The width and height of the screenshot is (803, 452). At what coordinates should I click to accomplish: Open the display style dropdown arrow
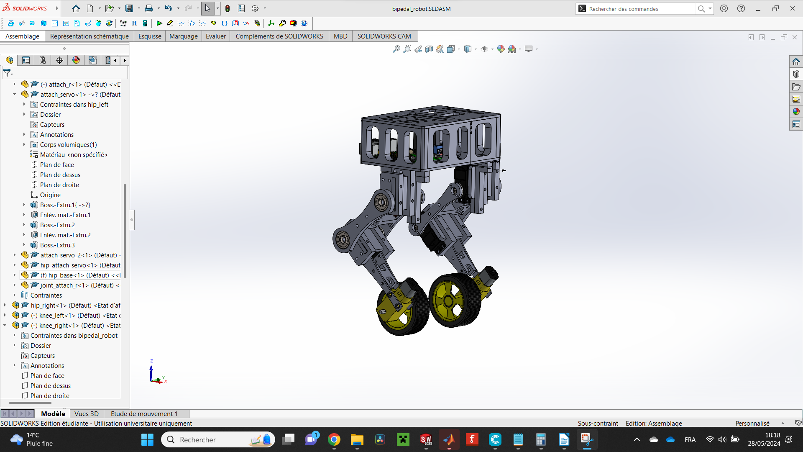[476, 49]
